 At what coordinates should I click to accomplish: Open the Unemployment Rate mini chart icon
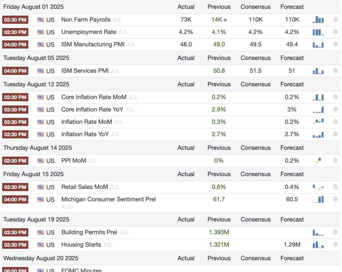pyautogui.click(x=318, y=32)
